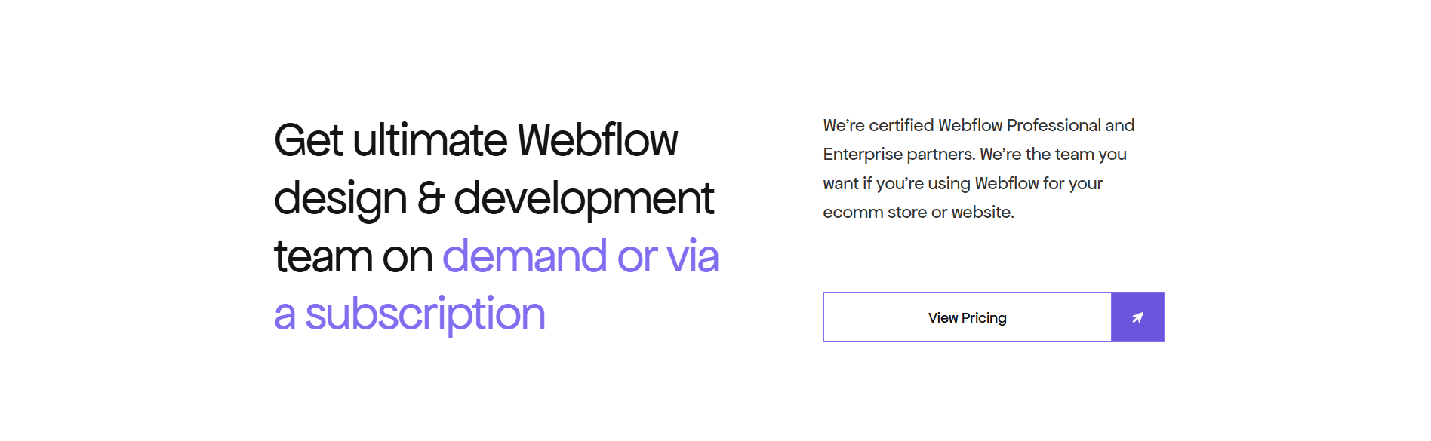
Task: Click "Webflow for your" in the paragraph
Action: pyautogui.click(x=1039, y=184)
